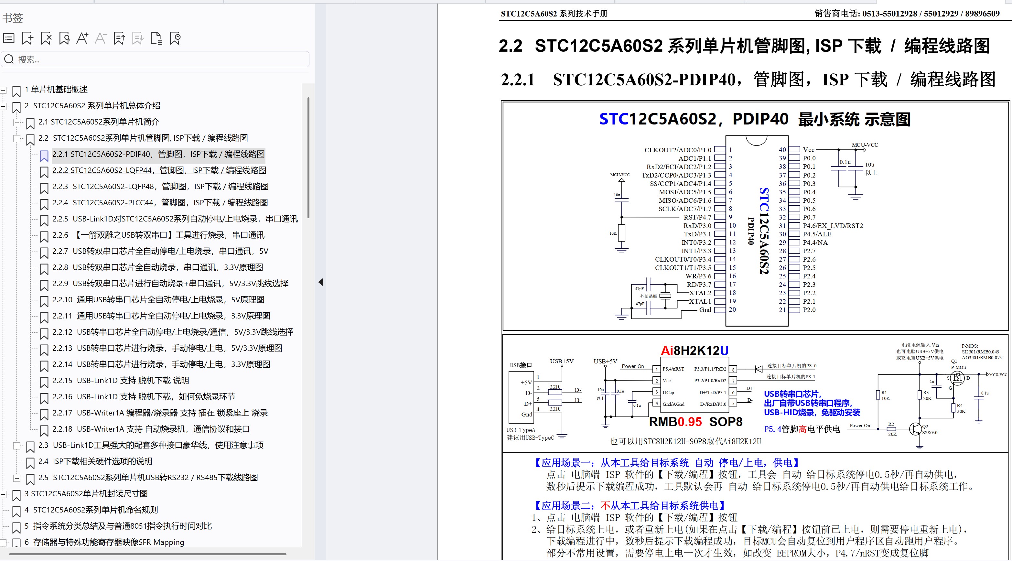
Task: Open bookmark 2.2.2 STC12C5A60S2-LQFP44
Action: point(159,170)
